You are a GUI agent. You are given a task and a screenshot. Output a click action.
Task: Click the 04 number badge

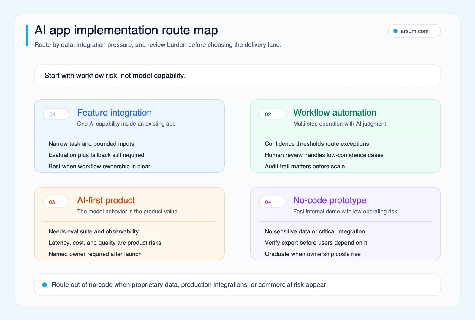point(272,202)
